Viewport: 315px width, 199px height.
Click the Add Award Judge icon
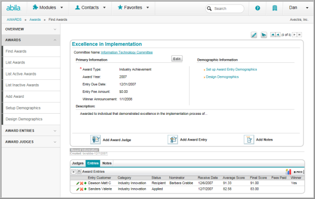point(95,139)
